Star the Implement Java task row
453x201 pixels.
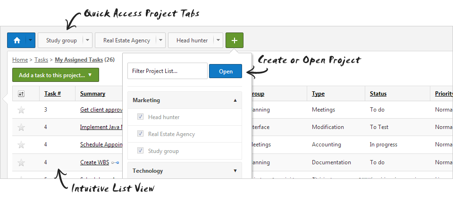21,127
